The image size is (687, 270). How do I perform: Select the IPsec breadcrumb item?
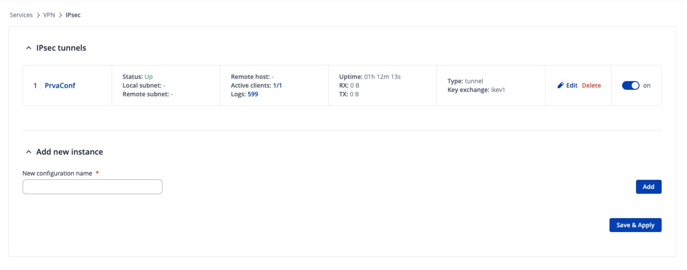73,15
